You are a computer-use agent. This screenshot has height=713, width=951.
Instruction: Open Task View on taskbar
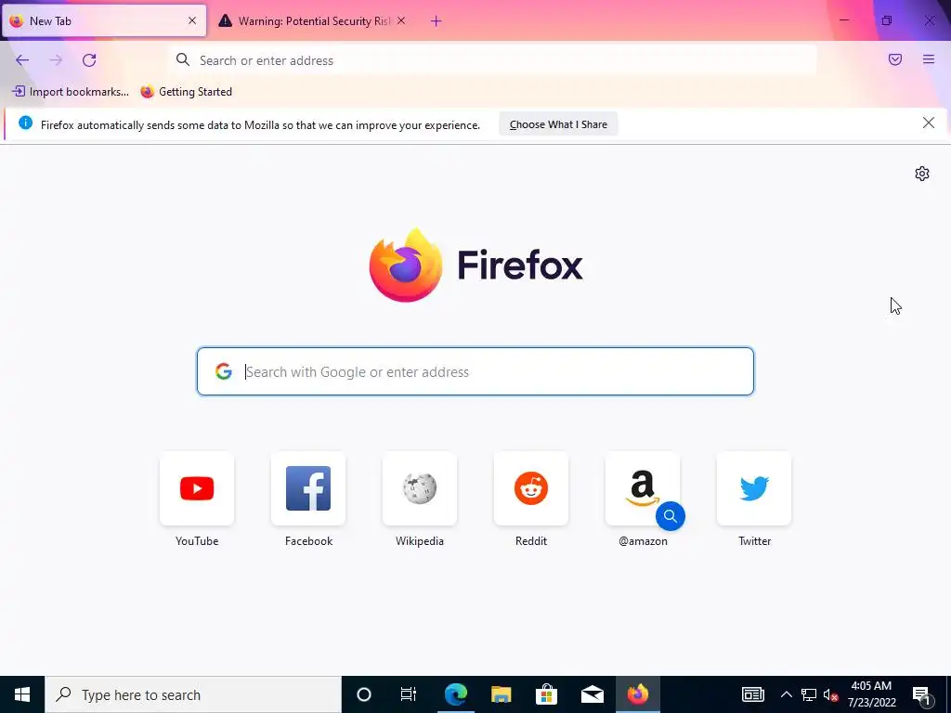tap(409, 694)
